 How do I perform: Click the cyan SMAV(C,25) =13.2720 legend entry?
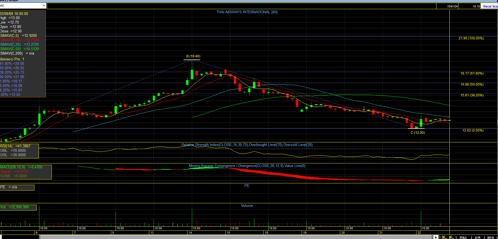[19, 45]
